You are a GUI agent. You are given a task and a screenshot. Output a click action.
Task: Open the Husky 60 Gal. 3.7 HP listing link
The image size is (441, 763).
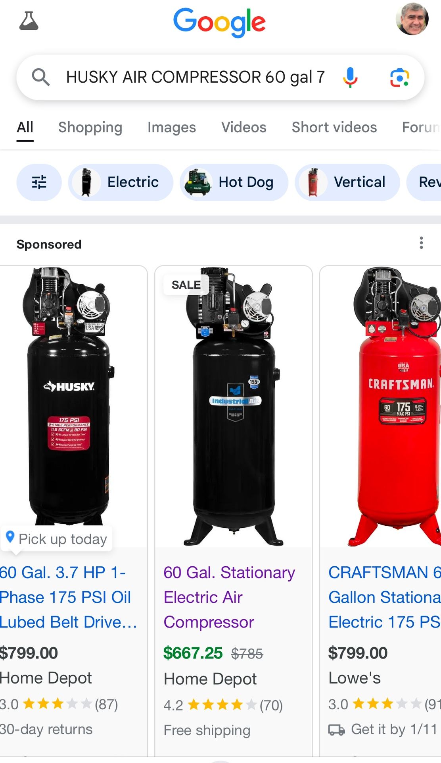(x=68, y=597)
